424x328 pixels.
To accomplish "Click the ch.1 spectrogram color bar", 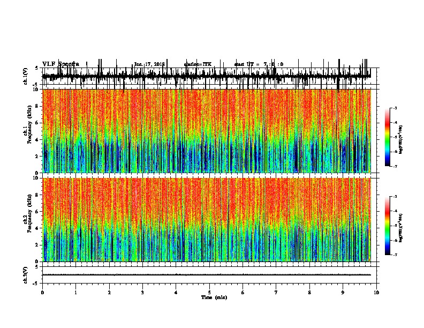I will 388,137.
